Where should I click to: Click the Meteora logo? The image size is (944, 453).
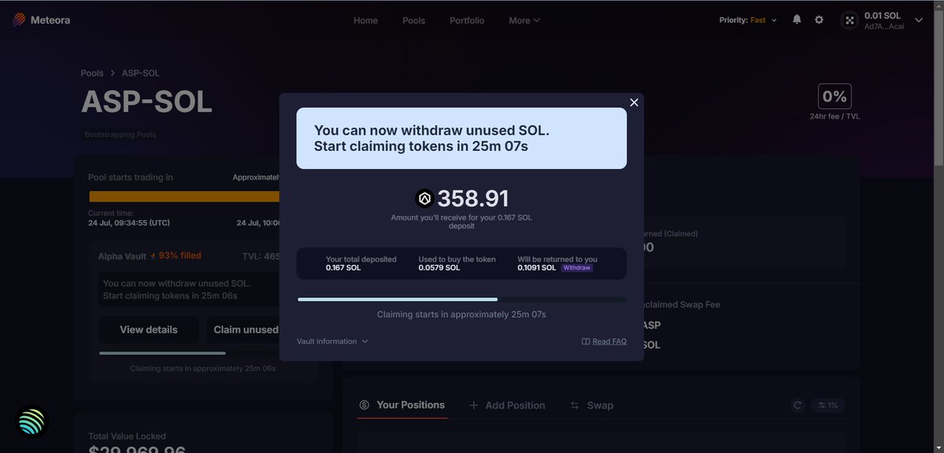point(41,20)
